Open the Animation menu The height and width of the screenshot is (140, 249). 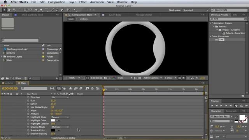[97, 2]
